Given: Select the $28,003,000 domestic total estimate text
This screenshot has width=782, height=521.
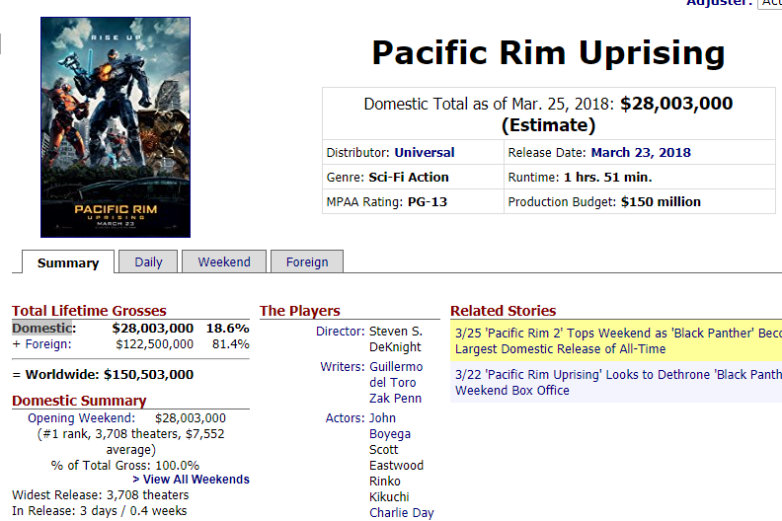Looking at the screenshot, I should point(676,104).
